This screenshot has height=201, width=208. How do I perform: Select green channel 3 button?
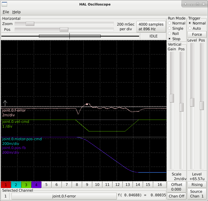26,185
